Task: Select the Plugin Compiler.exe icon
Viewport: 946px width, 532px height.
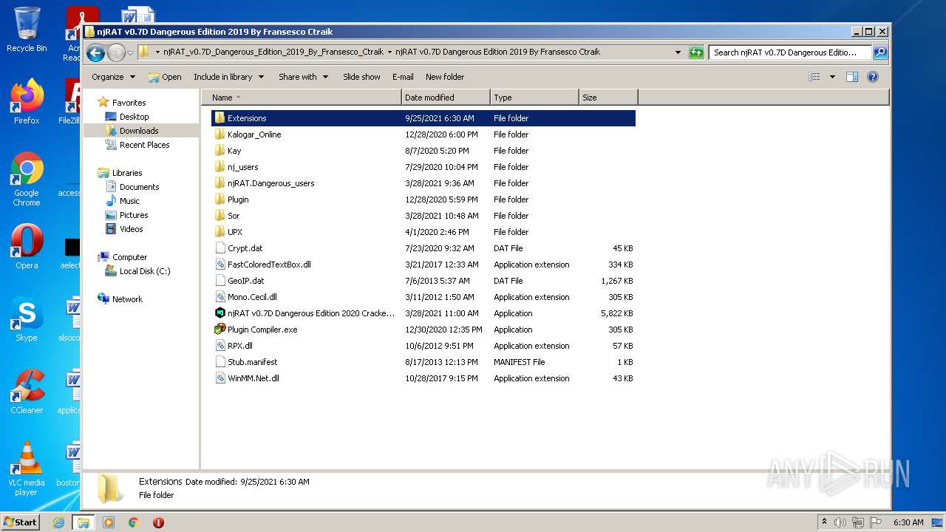Action: [x=220, y=330]
